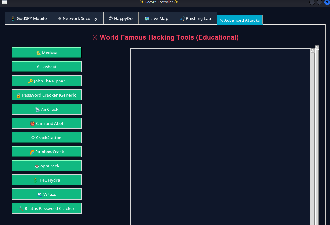Viewport: 330px width, 225px height.
Task: Start the AirCrack tool
Action: coord(47,109)
